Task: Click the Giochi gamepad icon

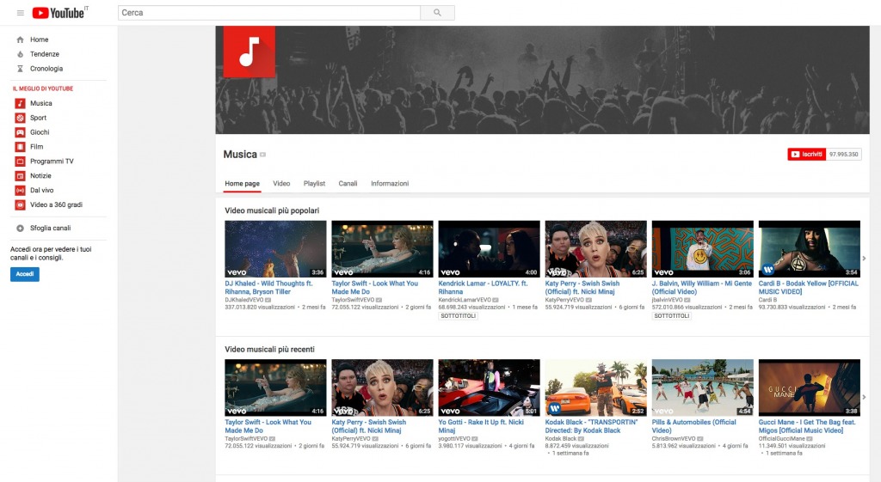Action: (21, 132)
